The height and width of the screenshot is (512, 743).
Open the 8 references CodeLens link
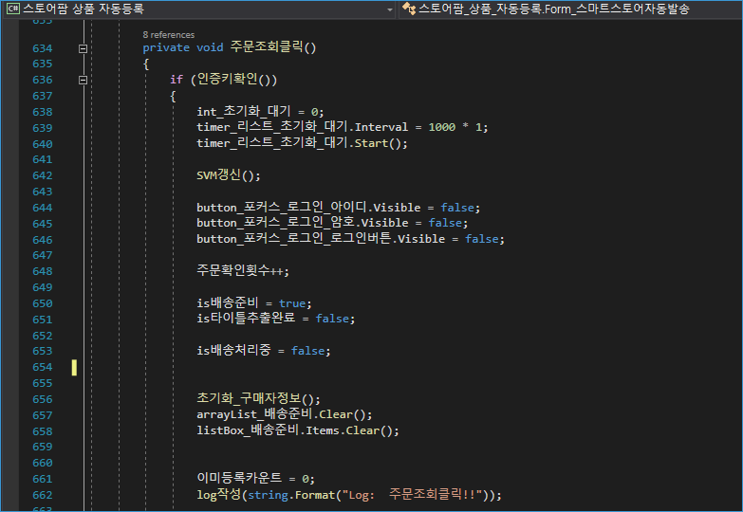click(169, 35)
